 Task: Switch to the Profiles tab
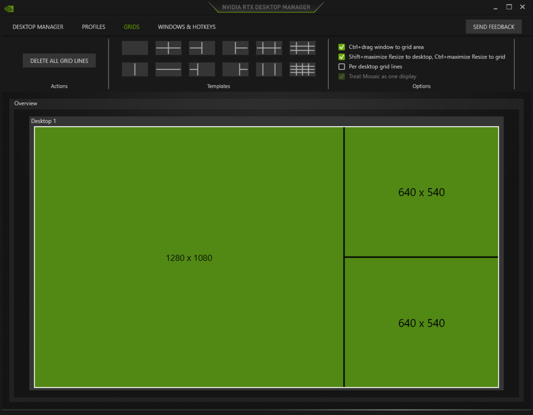pos(93,27)
